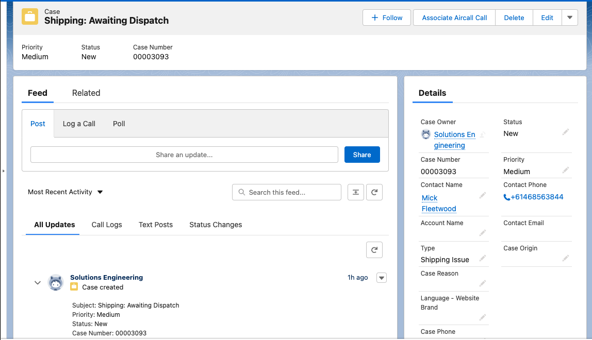
Task: Collapse the Case created feed item
Action: (x=37, y=282)
